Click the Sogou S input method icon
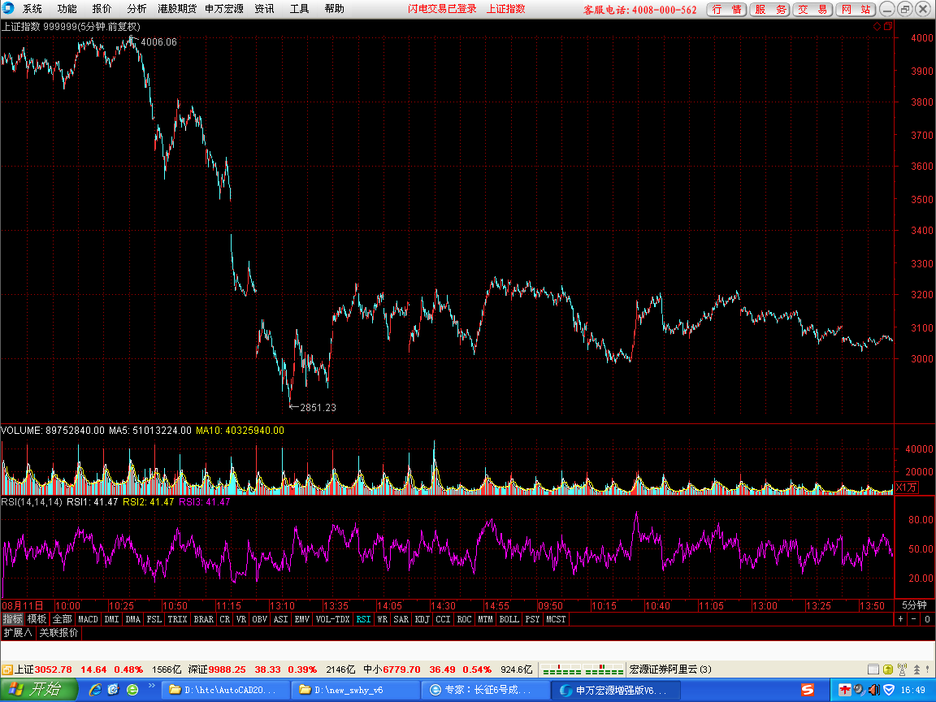This screenshot has height=702, width=936. coord(807,690)
